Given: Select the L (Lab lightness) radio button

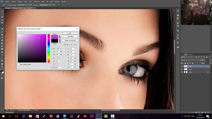Looking at the screenshot, I should point(66,49).
